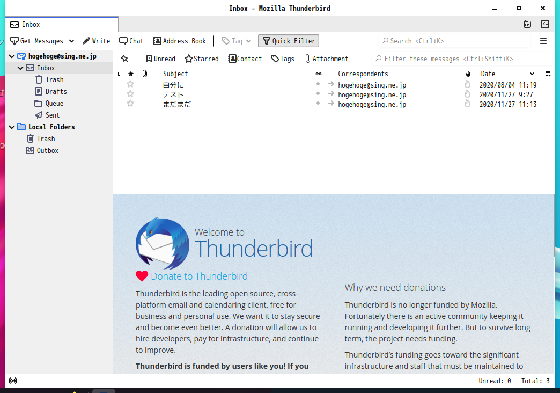Viewport: 560px width, 393px height.
Task: Toggle read status of テスト message
Action: (318, 94)
